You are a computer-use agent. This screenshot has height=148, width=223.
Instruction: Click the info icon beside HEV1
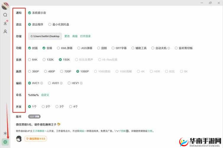pos(81,83)
